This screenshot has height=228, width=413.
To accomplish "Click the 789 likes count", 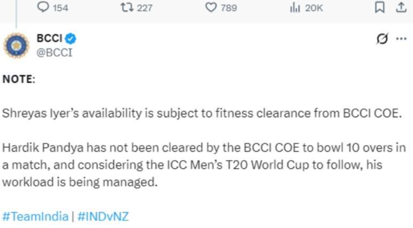I will coord(229,8).
